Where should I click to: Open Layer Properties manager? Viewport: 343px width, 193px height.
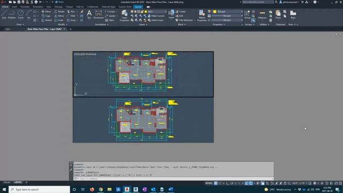coord(124,16)
